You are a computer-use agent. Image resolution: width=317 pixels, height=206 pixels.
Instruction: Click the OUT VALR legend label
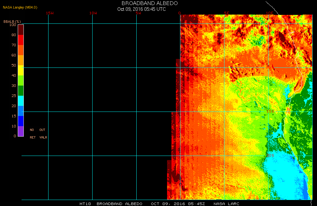[x=43, y=134]
